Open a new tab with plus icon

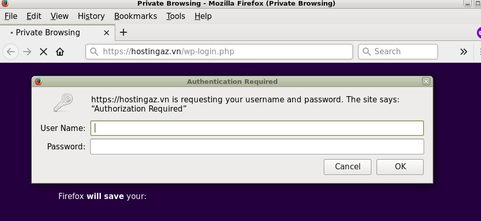(x=123, y=32)
